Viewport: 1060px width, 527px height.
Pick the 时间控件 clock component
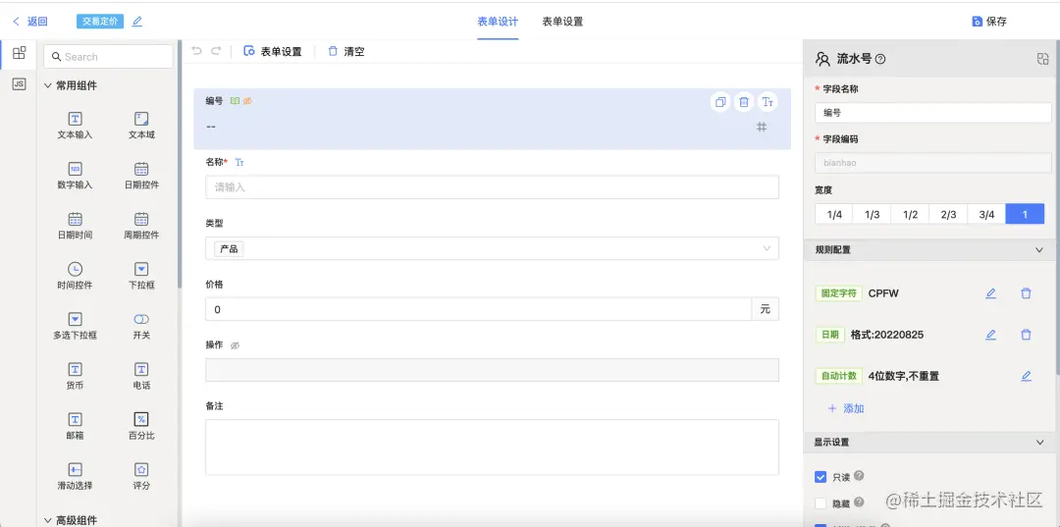pos(75,275)
